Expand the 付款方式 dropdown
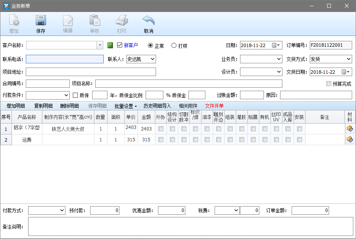The width and height of the screenshot is (356, 239). 62,210
